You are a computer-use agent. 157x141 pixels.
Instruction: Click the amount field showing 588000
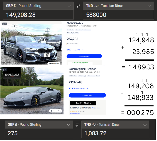click(x=118, y=15)
